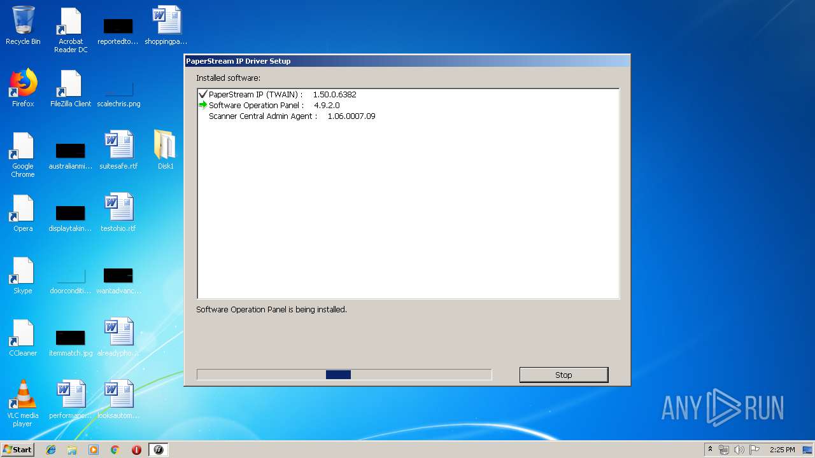Select the wantadvanc desktop file
Screen dimensions: 815x458
118,281
